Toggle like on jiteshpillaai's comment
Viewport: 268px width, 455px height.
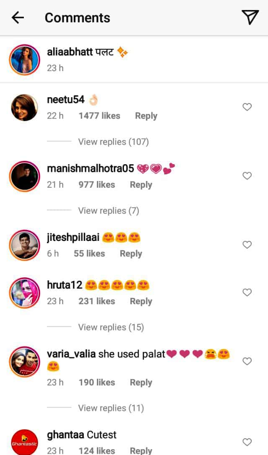pyautogui.click(x=247, y=245)
